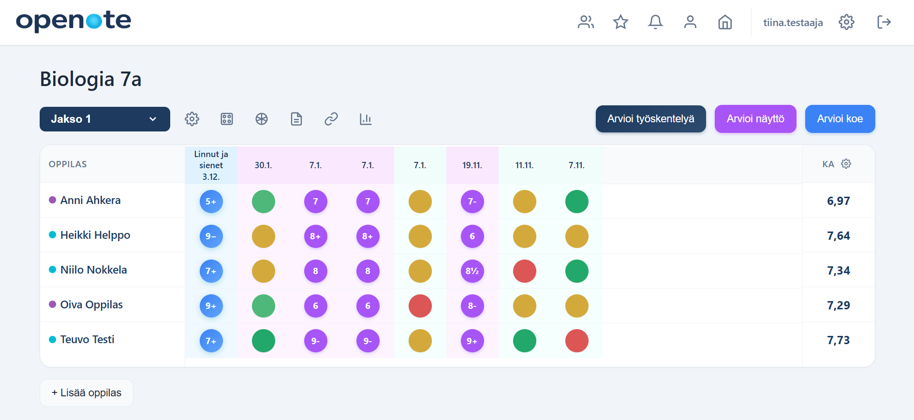Go to home via house icon
Screen dimensions: 914x420
click(725, 22)
